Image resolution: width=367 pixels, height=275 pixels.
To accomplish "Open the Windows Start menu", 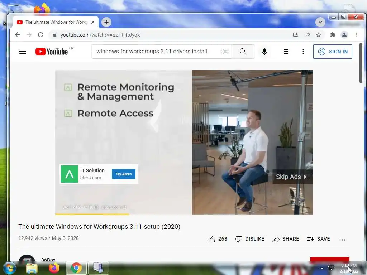I will (x=9, y=268).
